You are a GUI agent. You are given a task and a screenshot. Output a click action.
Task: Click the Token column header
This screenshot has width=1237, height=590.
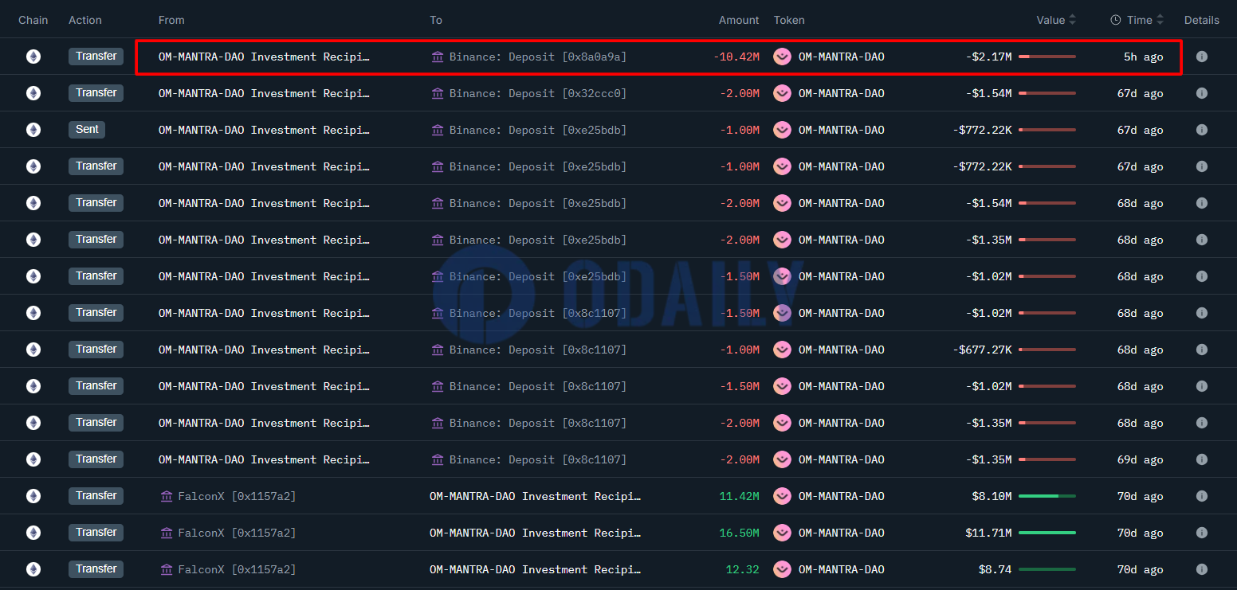pos(789,20)
